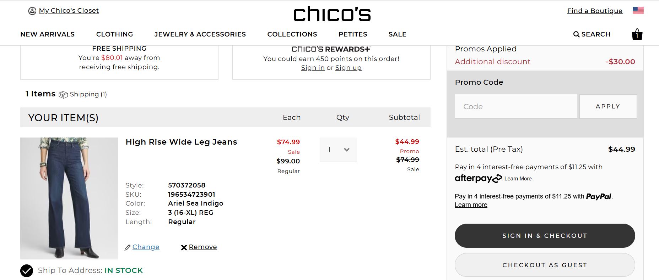Click inside the promo Code field

(x=516, y=106)
